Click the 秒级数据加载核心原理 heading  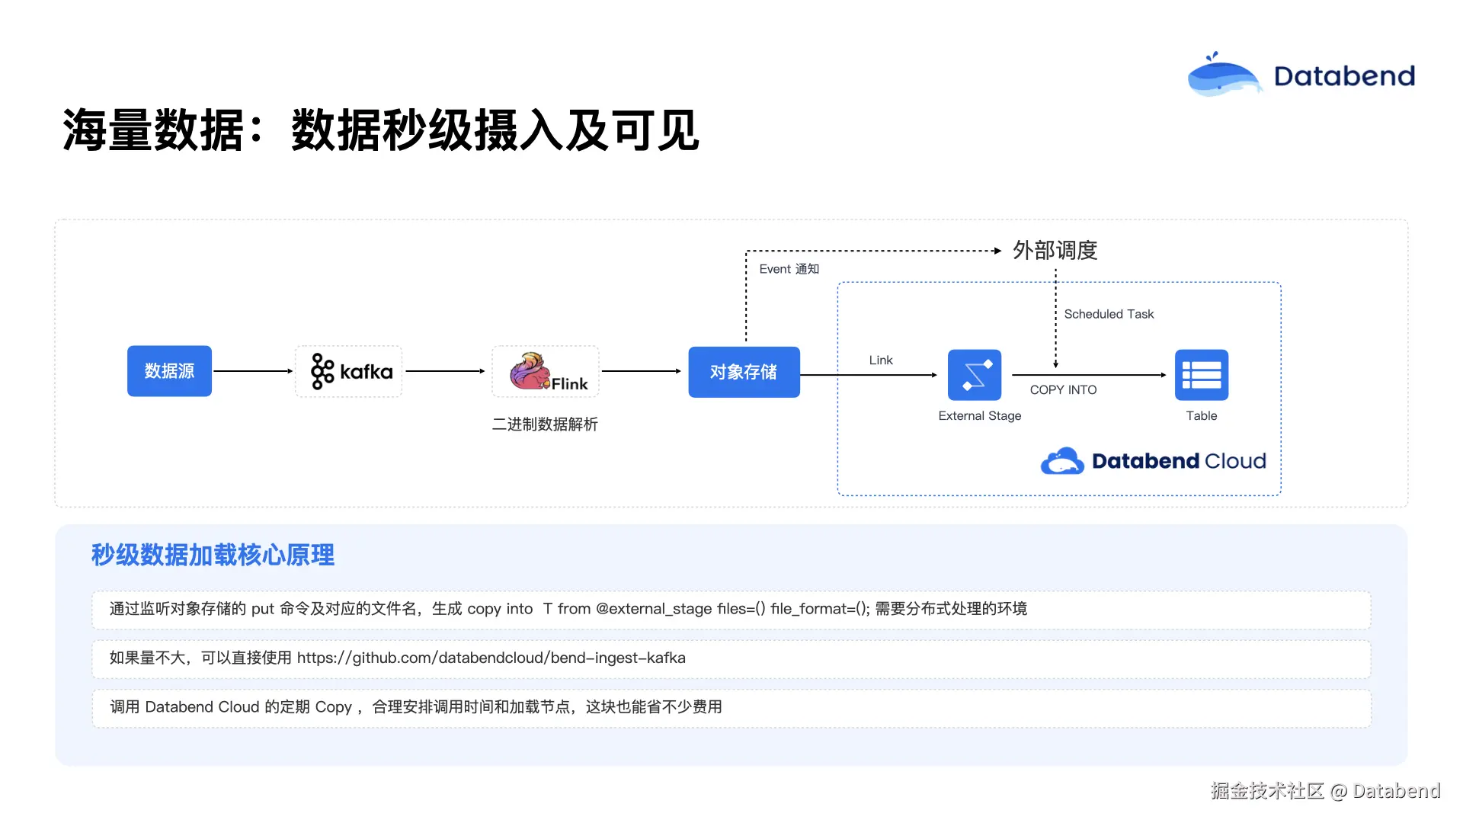pos(213,555)
